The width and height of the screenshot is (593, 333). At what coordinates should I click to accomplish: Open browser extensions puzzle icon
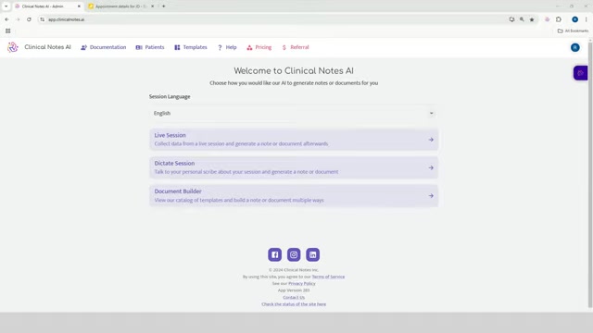coord(559,19)
